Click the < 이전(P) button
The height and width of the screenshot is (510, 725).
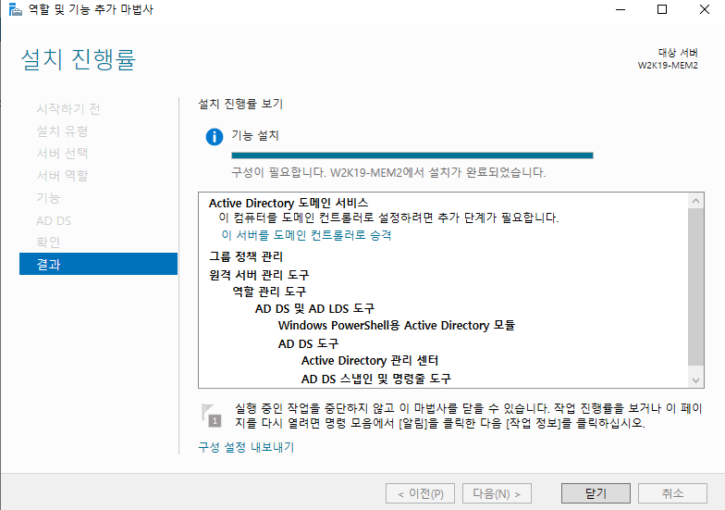[x=420, y=493]
